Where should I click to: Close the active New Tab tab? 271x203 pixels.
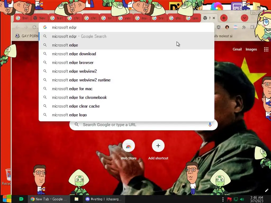pos(214,18)
